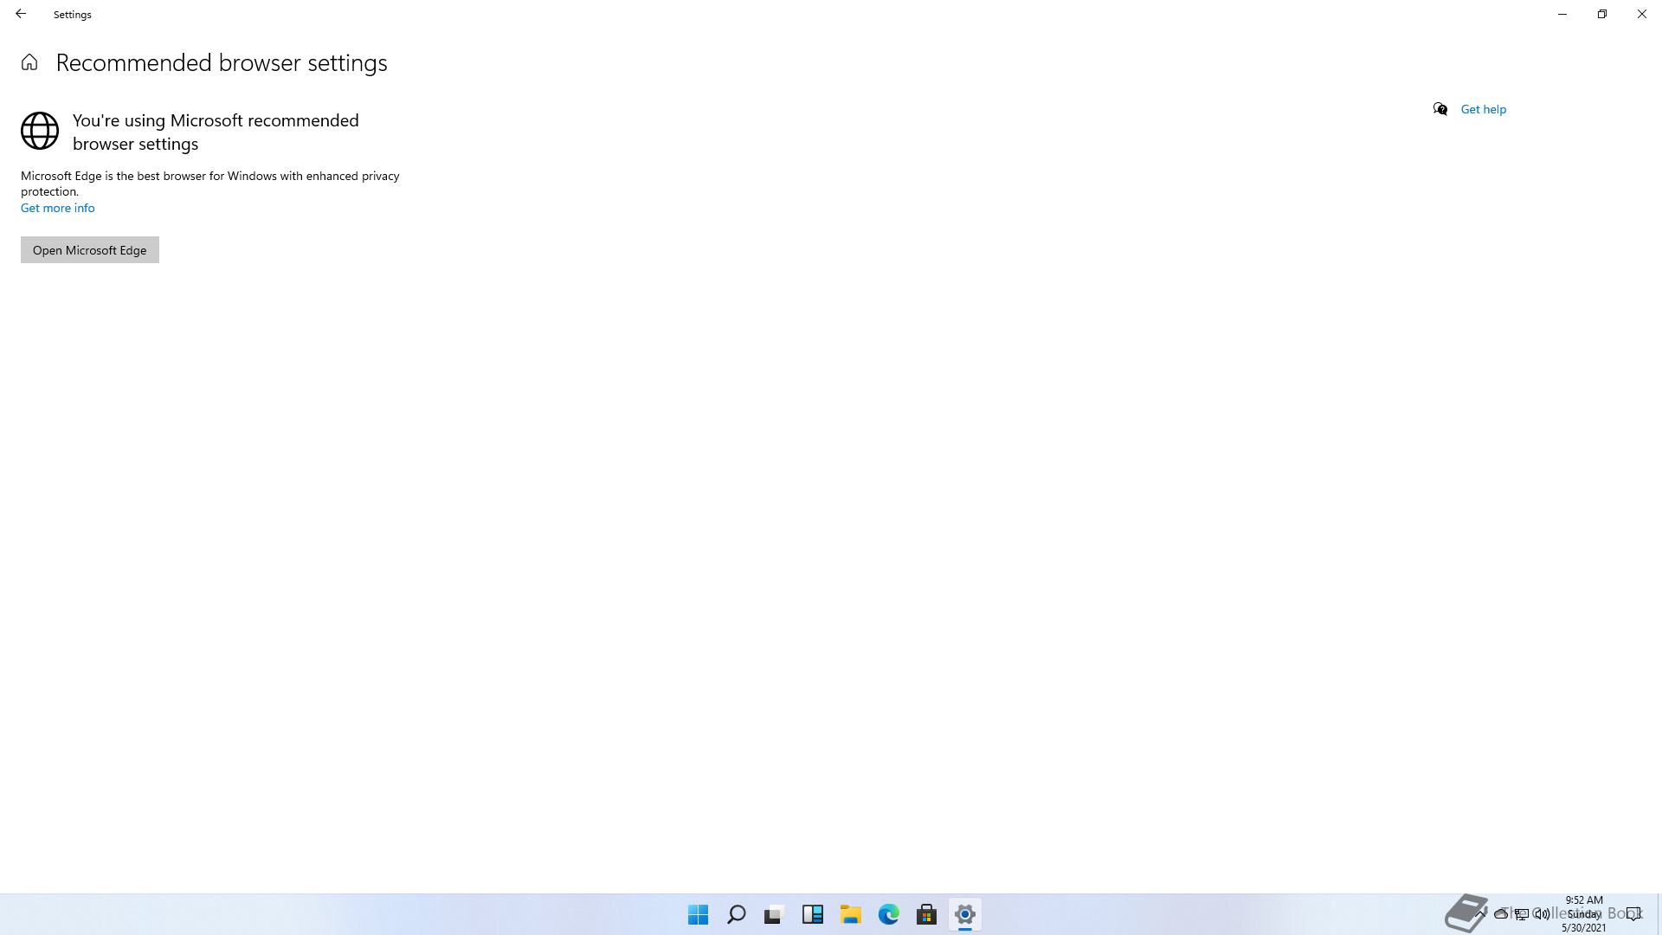Screen dimensions: 1662x935
Task: Follow the Get more info link
Action: [58, 208]
